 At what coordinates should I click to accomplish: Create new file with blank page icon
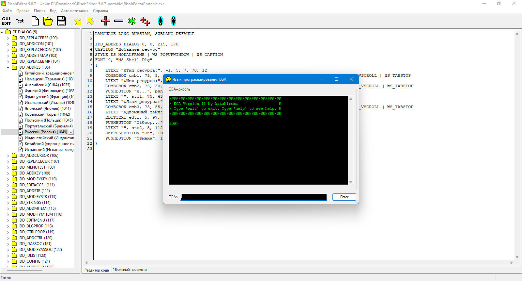coord(35,21)
